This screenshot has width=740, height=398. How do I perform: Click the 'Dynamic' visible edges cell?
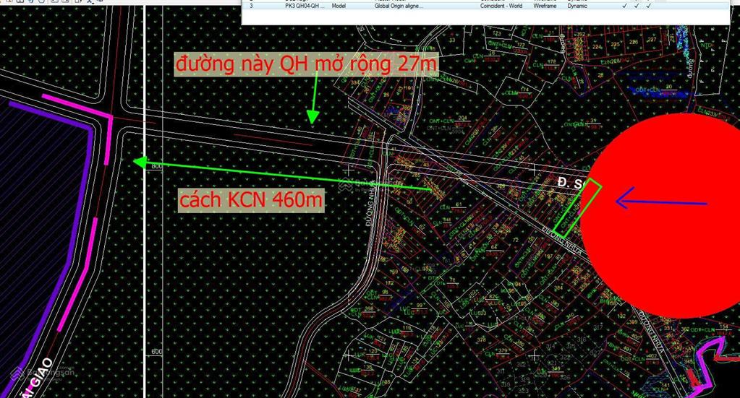click(577, 6)
